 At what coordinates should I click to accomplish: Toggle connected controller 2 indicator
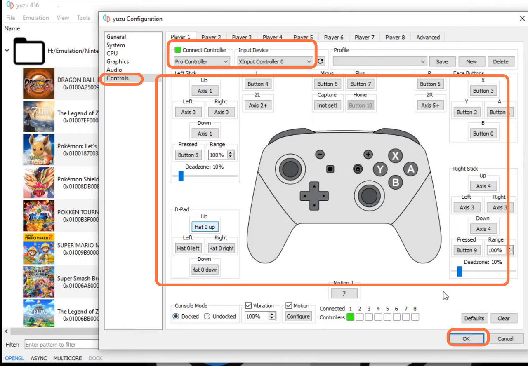(360, 317)
